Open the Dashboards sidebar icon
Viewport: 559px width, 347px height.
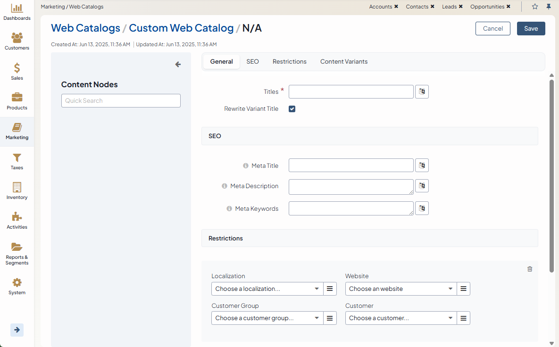point(17,8)
